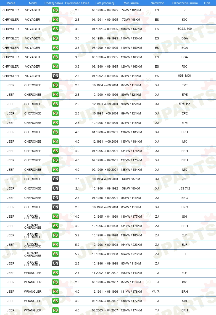Select engine code cell 'EPE, HX'
Screen dimensions: 216x315
[x=185, y=104]
